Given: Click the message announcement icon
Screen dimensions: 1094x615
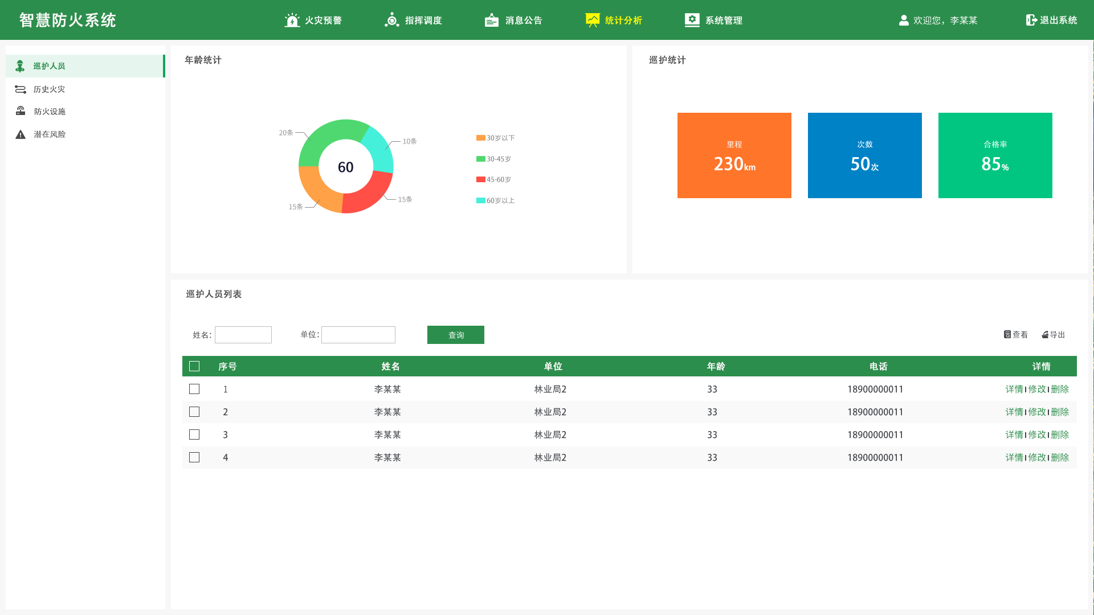Looking at the screenshot, I should click(x=491, y=20).
